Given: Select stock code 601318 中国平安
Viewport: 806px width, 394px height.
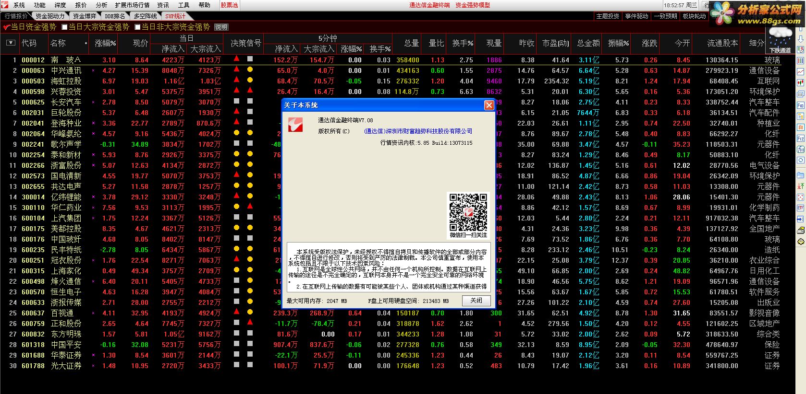Looking at the screenshot, I should pos(33,345).
